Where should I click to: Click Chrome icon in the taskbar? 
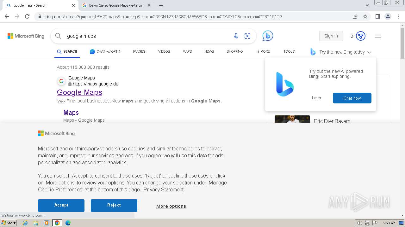[57, 223]
